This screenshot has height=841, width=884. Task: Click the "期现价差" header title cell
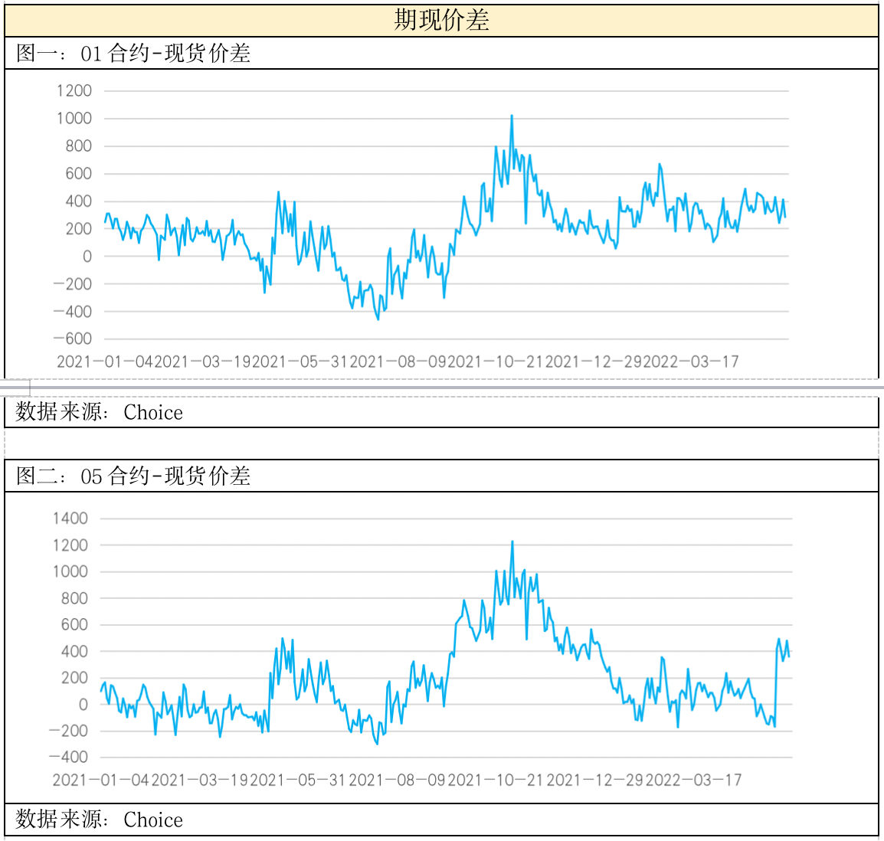tap(441, 20)
